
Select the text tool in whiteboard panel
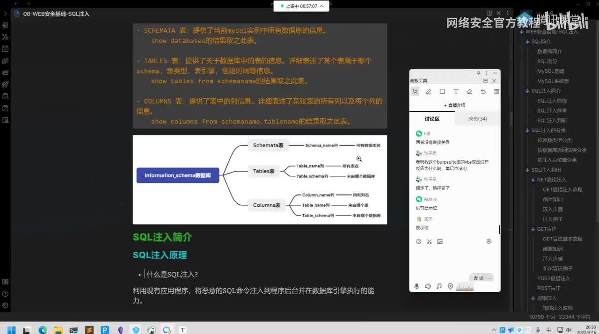coord(456,92)
